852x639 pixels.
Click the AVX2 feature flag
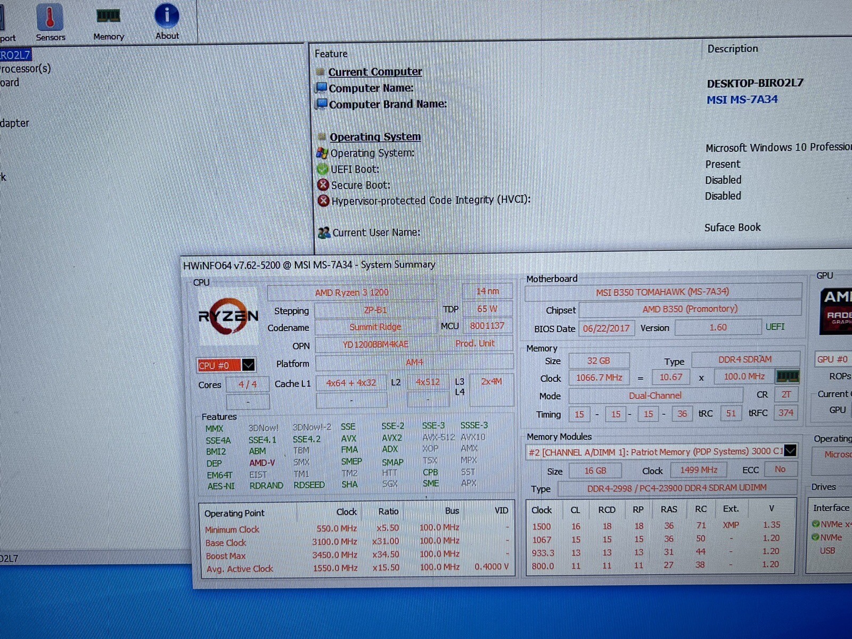tap(392, 438)
